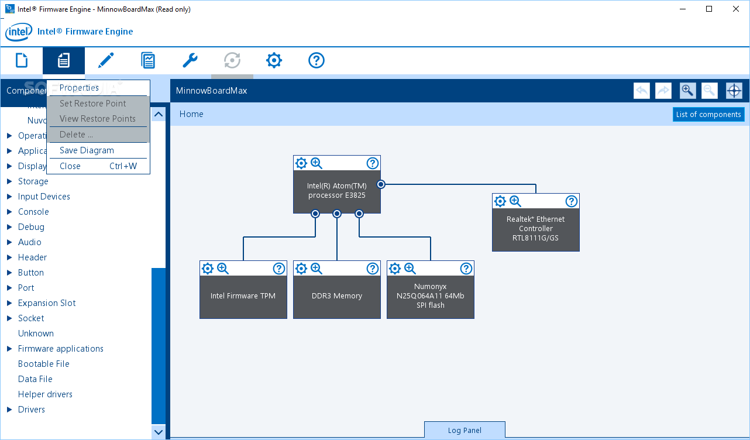
Task: Expand the Socket category
Action: tap(9, 318)
